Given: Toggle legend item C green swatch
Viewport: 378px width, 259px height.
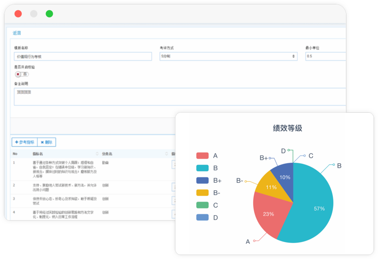Looking at the screenshot, I should pos(202,205).
